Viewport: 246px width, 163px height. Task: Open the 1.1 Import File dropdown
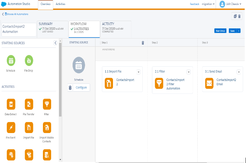tap(138, 72)
